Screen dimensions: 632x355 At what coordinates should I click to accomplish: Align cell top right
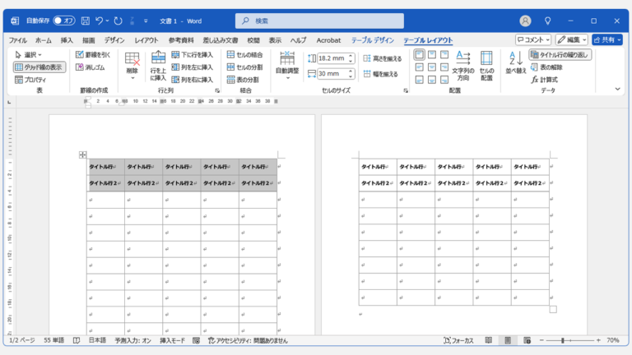[x=444, y=54]
